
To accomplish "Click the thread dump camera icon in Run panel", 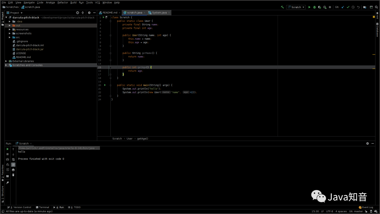I will 7,159.
